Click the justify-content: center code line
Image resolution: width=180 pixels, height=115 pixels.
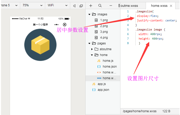(x=157, y=20)
